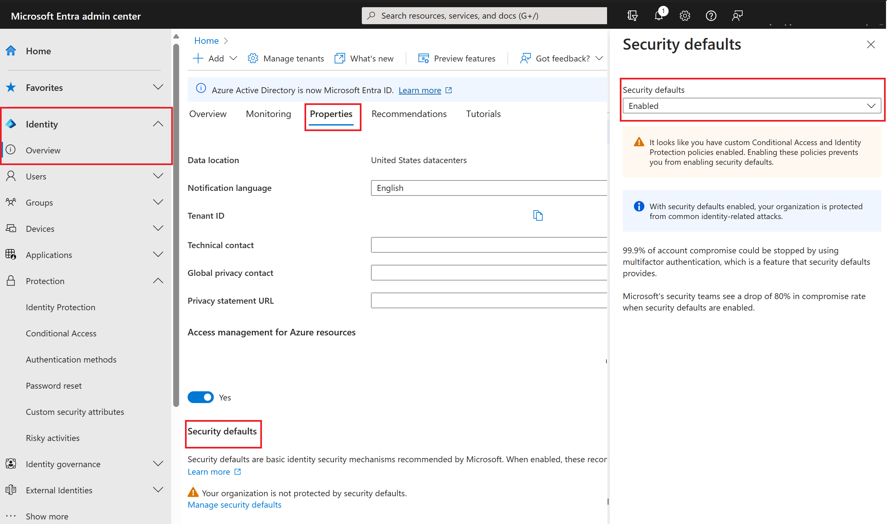This screenshot has height=524, width=887.
Task: Click Learn more about Microsoft Entra ID
Action: click(420, 90)
